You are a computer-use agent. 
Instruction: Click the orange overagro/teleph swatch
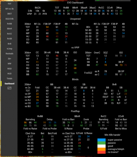(x=102, y=149)
